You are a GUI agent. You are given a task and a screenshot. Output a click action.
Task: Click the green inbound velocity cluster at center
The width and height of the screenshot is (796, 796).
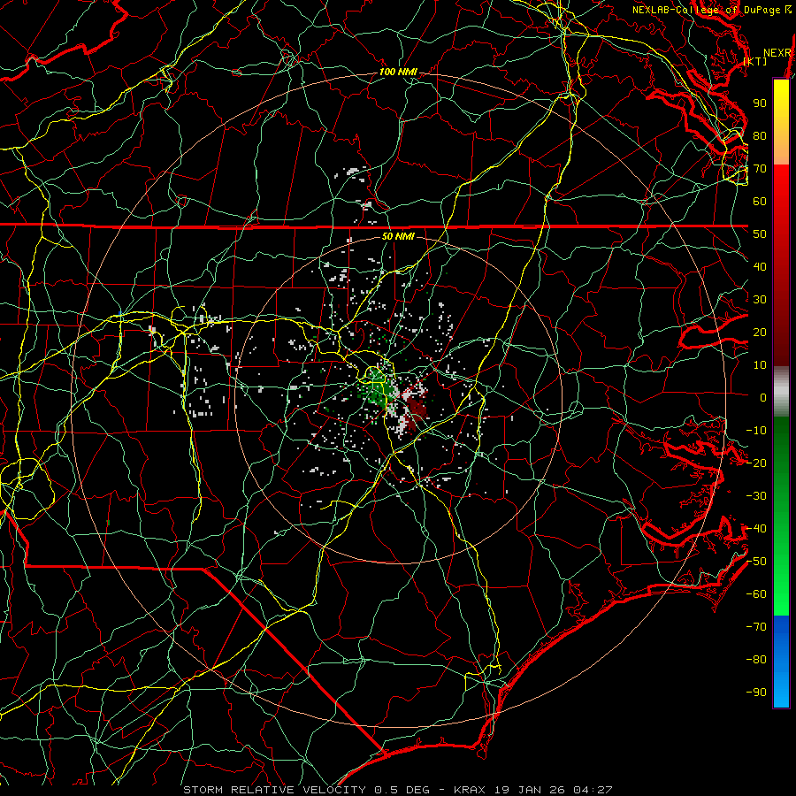tap(377, 391)
